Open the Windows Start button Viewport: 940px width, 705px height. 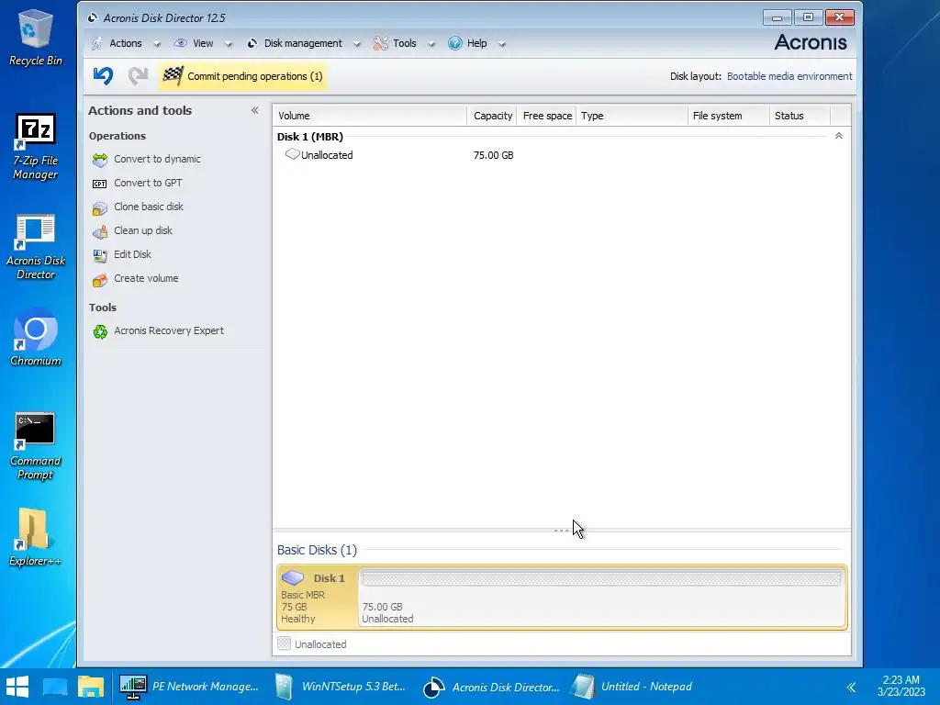[x=17, y=687]
